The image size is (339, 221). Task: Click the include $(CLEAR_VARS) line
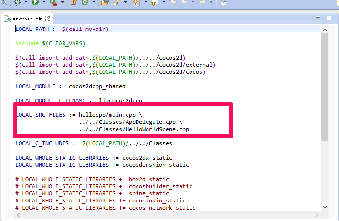tap(50, 43)
